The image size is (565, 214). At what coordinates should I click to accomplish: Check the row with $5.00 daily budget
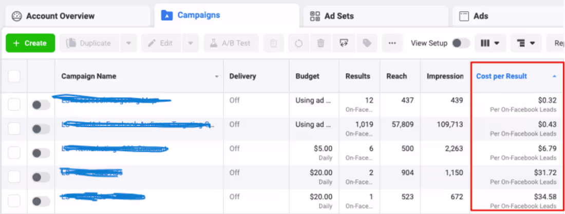(14, 153)
